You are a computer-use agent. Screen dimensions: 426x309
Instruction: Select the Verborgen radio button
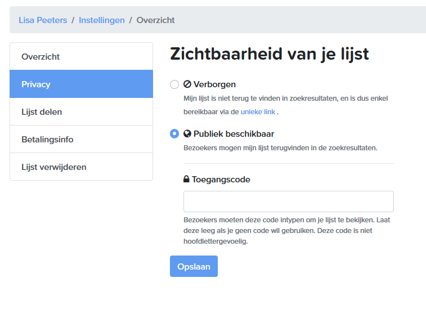[174, 84]
